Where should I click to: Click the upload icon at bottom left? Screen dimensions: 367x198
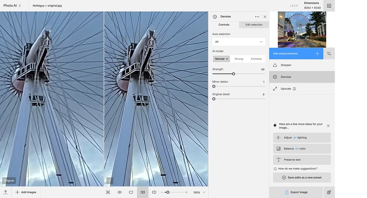click(6, 192)
